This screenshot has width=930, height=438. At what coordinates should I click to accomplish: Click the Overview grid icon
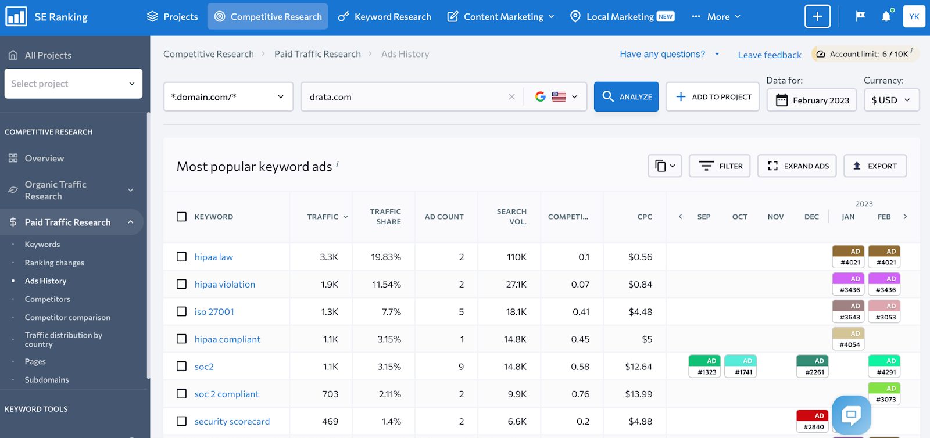(x=13, y=158)
